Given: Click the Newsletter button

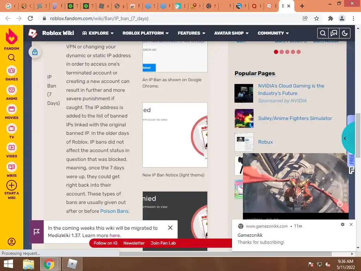Looking at the screenshot, I should coord(134,243).
